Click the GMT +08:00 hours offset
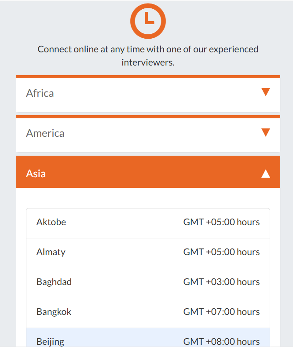Screen dimensions: 293x347 [x=221, y=341]
